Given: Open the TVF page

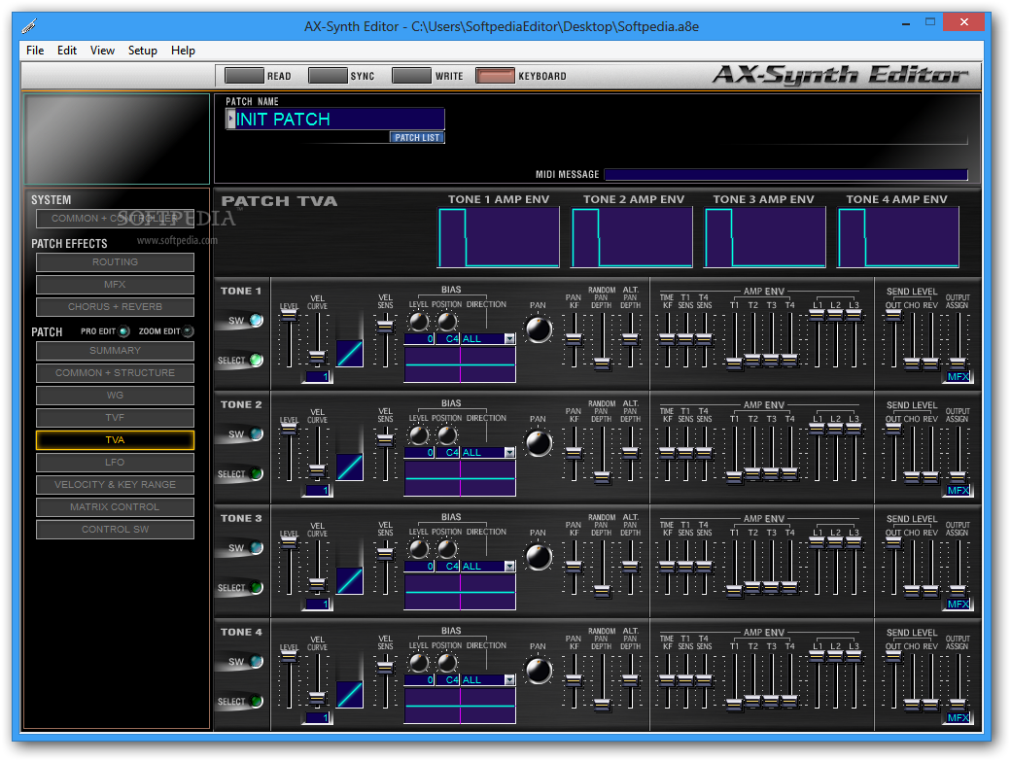Looking at the screenshot, I should click(x=115, y=418).
